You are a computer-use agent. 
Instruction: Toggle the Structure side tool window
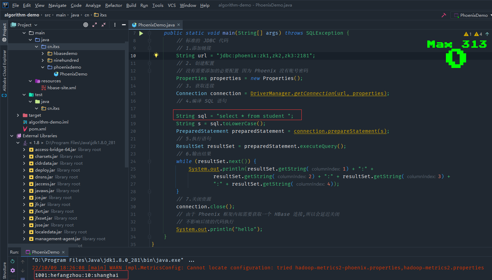tap(4, 270)
